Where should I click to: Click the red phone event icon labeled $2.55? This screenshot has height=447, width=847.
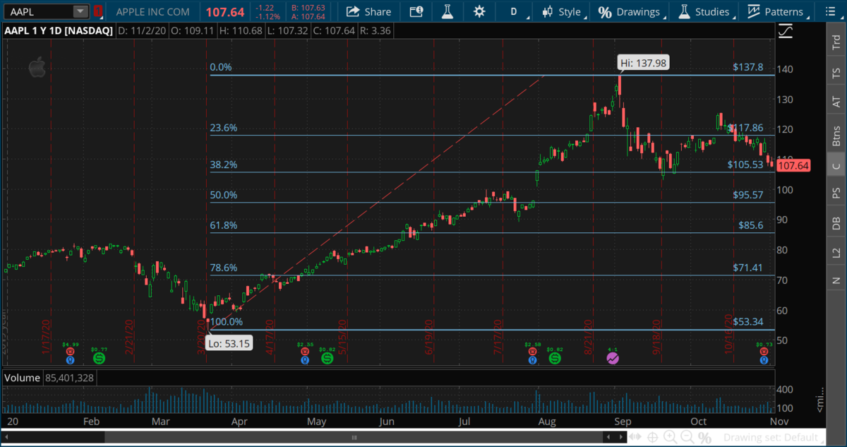[304, 351]
